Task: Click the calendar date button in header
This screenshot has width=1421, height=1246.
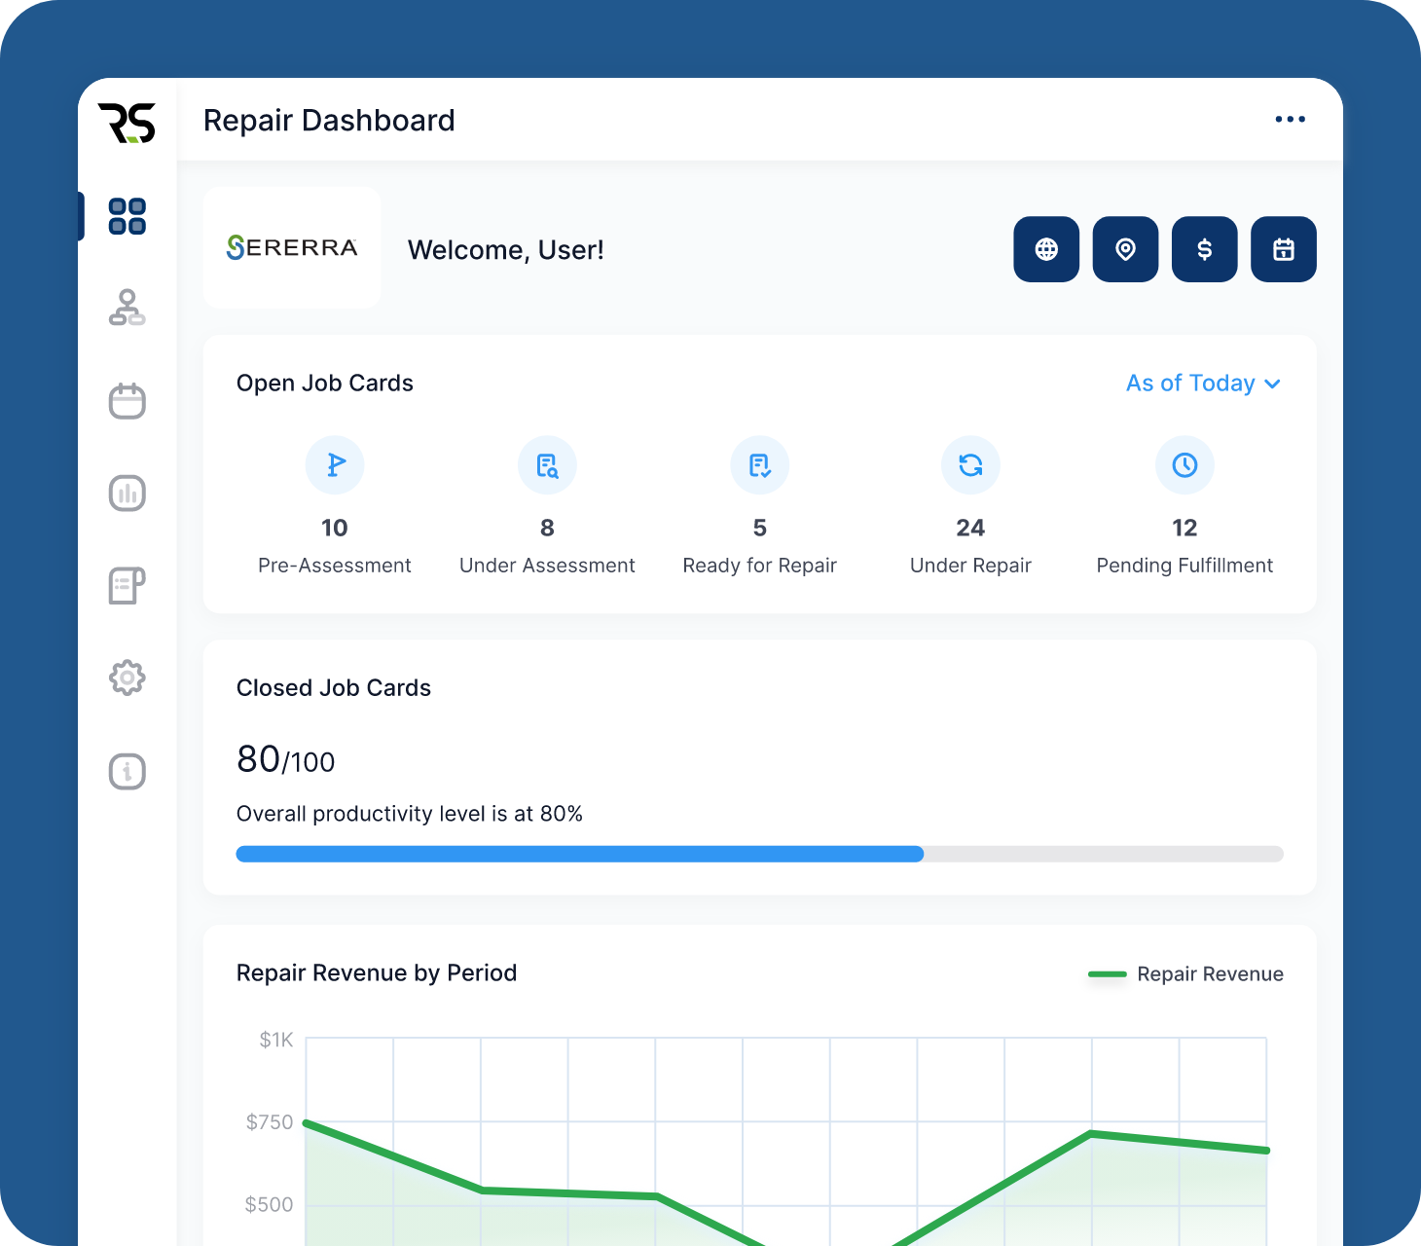Action: point(1284,249)
